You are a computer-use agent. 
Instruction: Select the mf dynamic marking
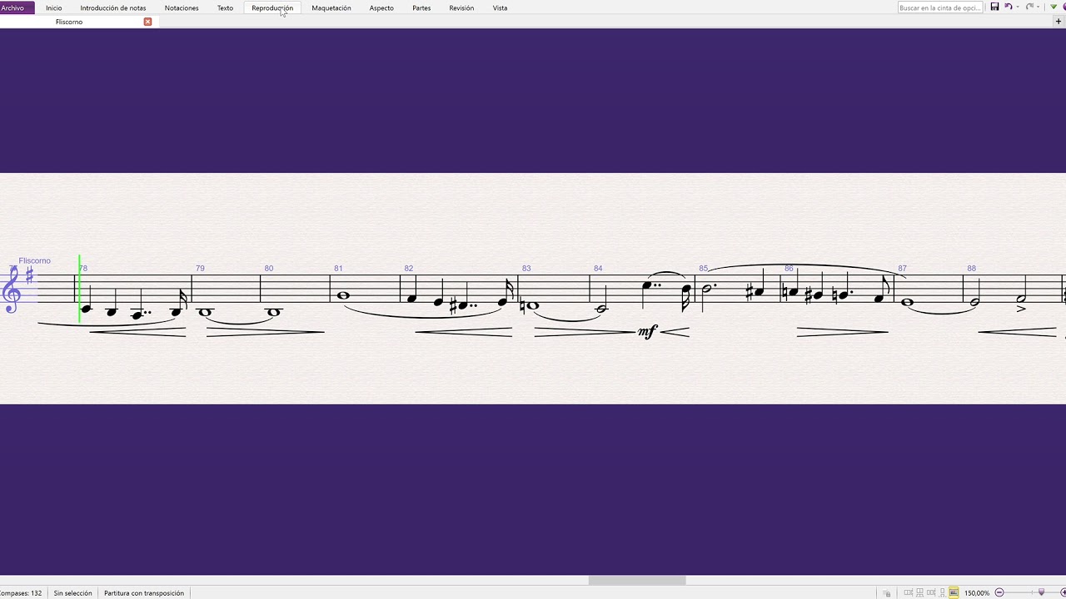(647, 332)
